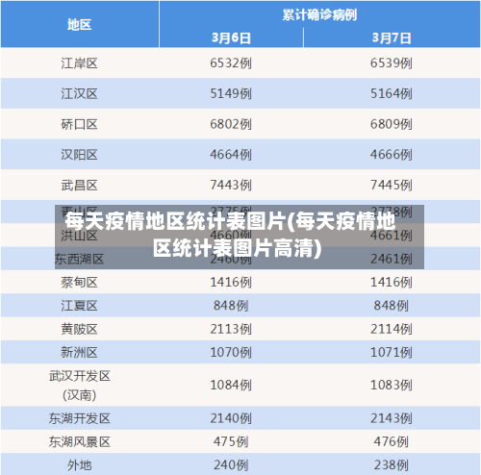Select the 1084例 cell
This screenshot has width=481, height=475.
pyautogui.click(x=231, y=385)
